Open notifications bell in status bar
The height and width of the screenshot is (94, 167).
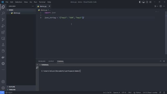pyautogui.click(x=164, y=92)
